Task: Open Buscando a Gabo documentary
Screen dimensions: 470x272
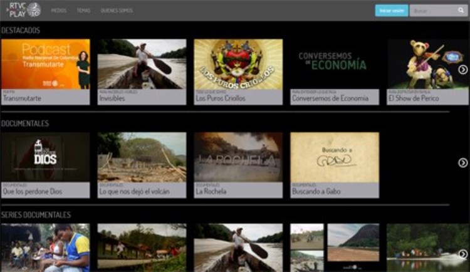Action: click(x=335, y=157)
